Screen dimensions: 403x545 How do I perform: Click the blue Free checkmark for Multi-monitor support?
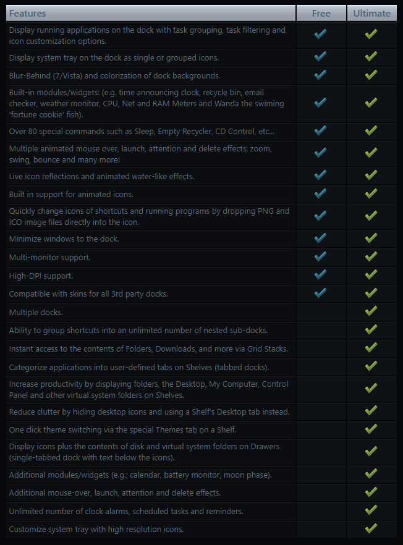click(x=320, y=256)
